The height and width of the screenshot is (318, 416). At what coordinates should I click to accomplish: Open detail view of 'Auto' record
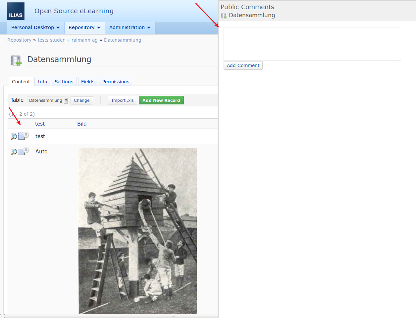[14, 152]
